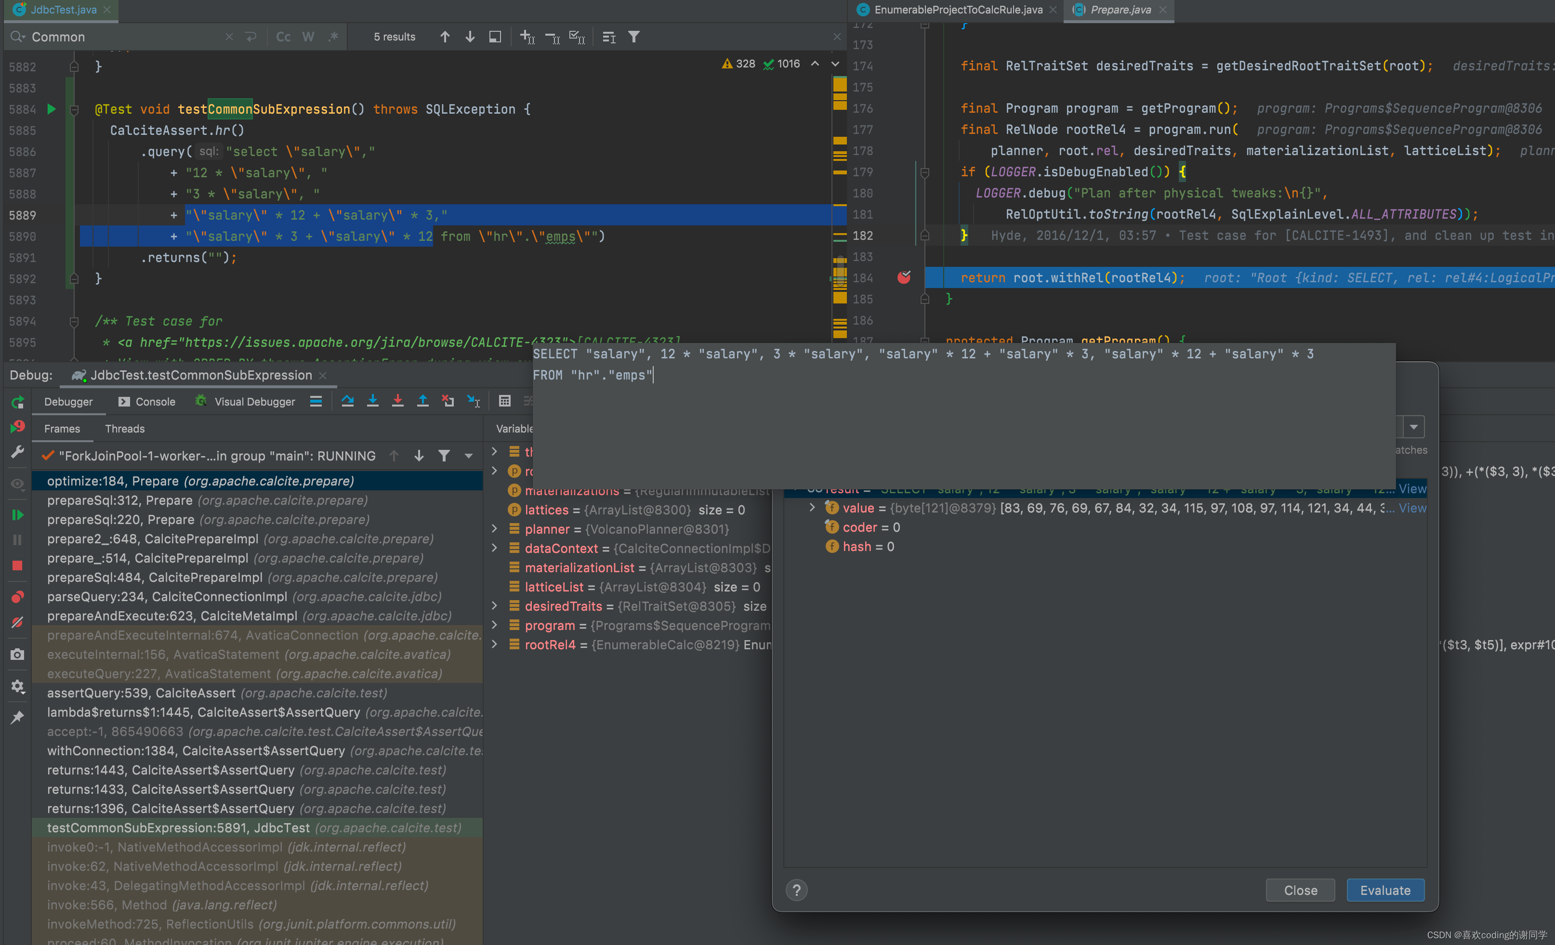Image resolution: width=1555 pixels, height=945 pixels.
Task: Expand the planner variable node
Action: (x=495, y=529)
